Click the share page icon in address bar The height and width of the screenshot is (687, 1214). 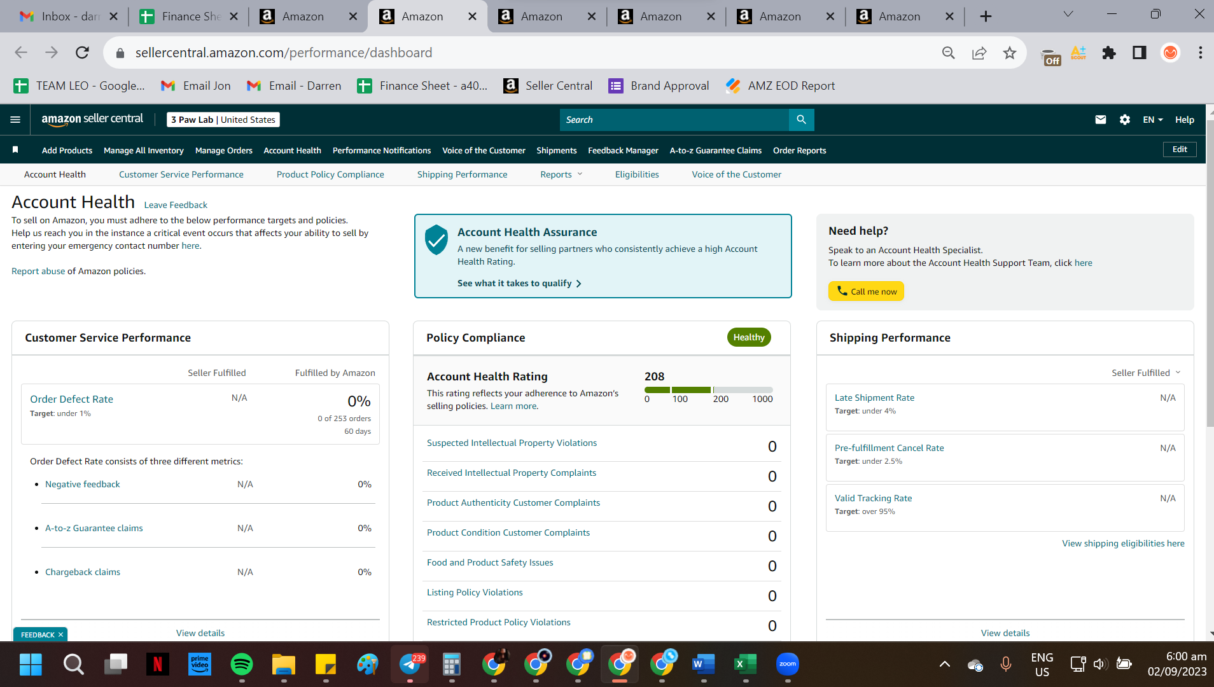979,53
